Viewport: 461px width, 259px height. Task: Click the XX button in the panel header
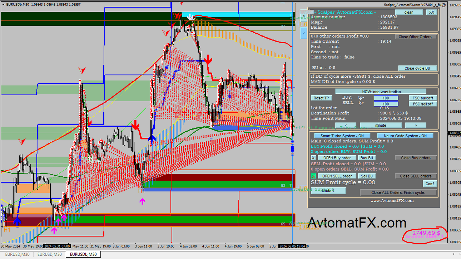tap(432, 12)
